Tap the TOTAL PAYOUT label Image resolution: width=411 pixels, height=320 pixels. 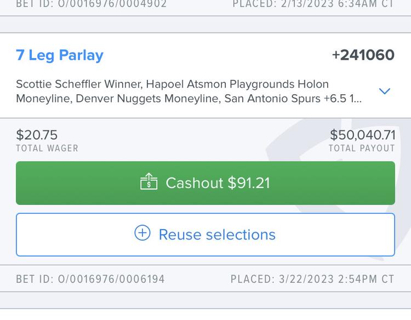click(362, 148)
